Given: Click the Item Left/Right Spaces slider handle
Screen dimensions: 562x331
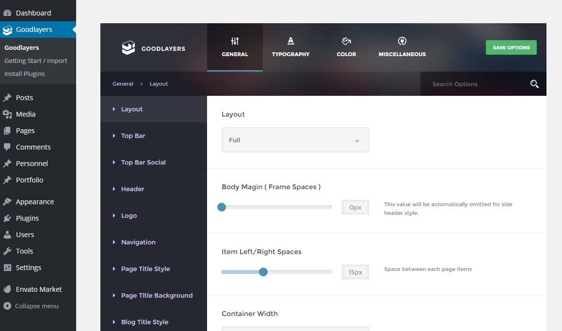Looking at the screenshot, I should point(263,272).
